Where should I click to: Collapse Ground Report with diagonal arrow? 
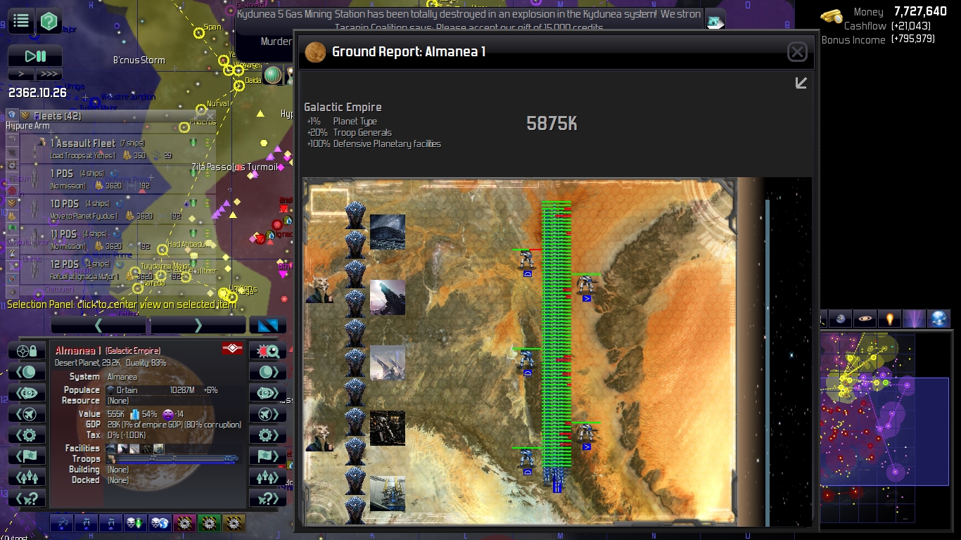tap(801, 83)
